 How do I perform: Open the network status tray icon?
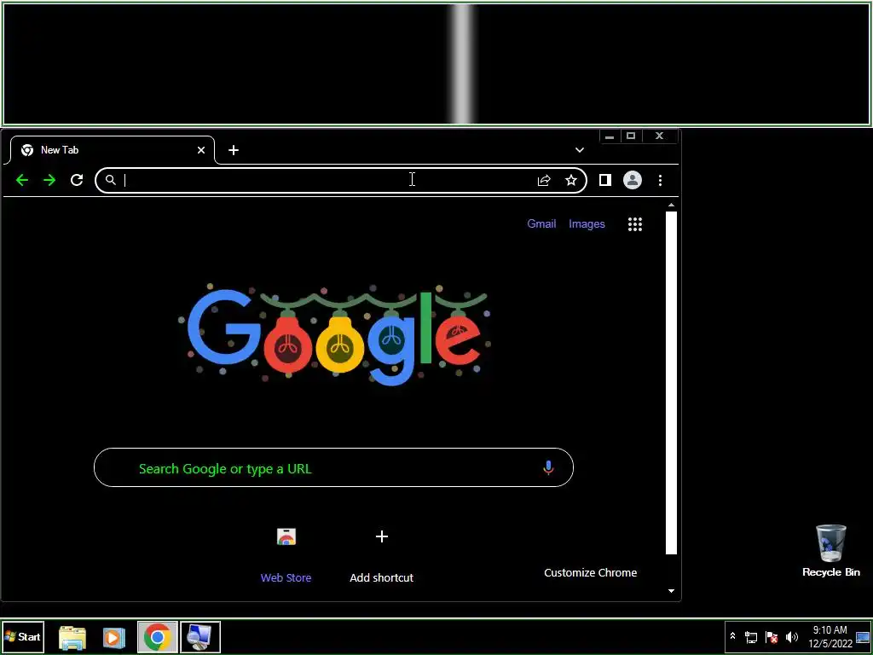[x=751, y=636]
